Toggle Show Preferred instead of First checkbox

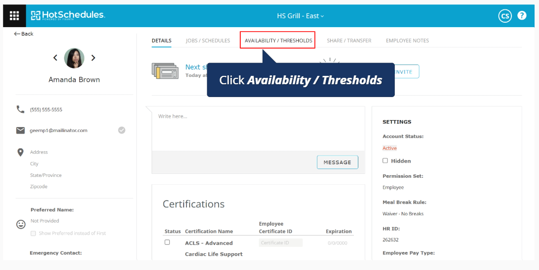tap(33, 233)
